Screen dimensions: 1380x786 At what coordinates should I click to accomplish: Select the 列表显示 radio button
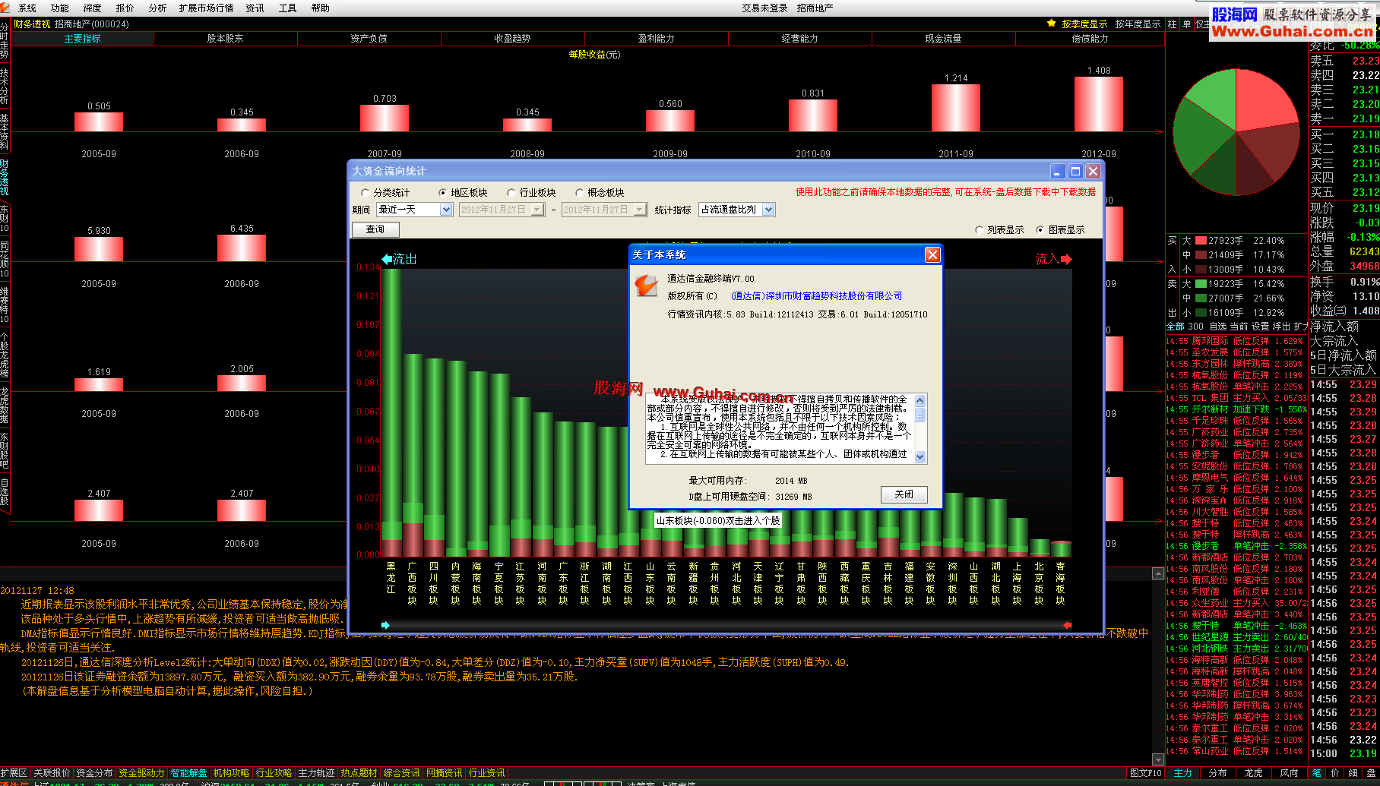pos(980,230)
